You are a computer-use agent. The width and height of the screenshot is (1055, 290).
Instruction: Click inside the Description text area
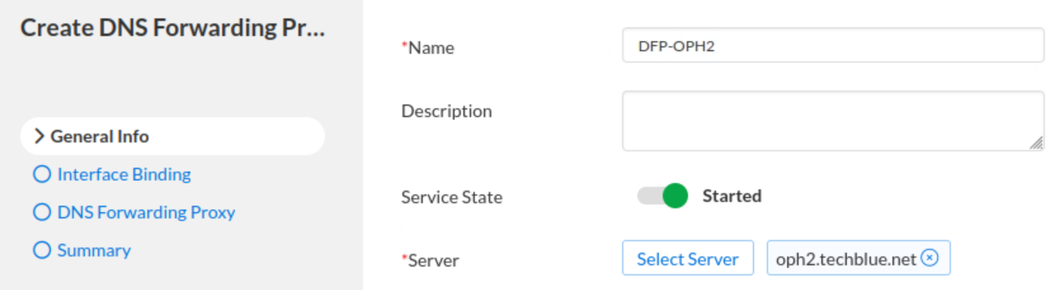833,120
